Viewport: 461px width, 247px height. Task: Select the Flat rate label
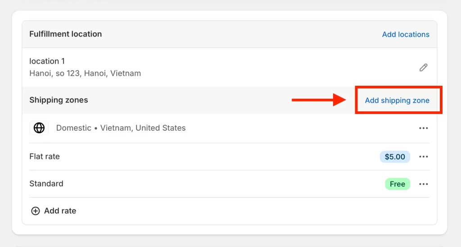pos(45,156)
